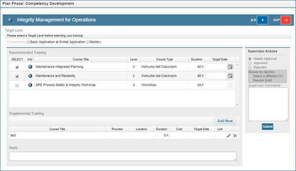Click the recommended training Course Title column header
Viewport: 296px width, 171px height.
point(81,59)
